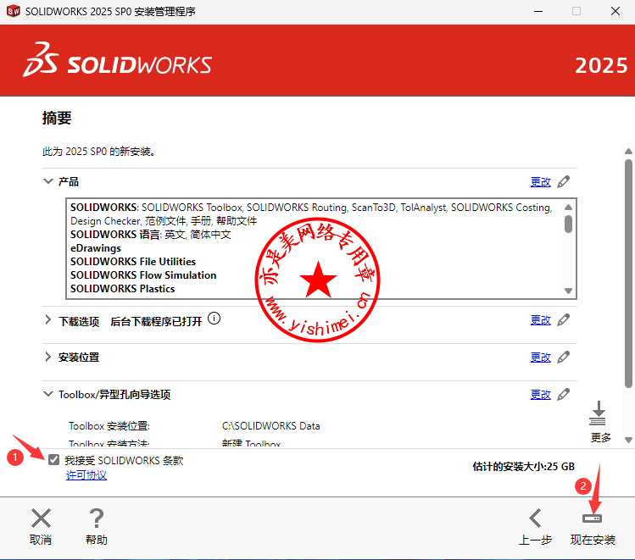The image size is (635, 560).
Task: Click the C:\SOLIDWORKS Data path value
Action: coord(271,426)
